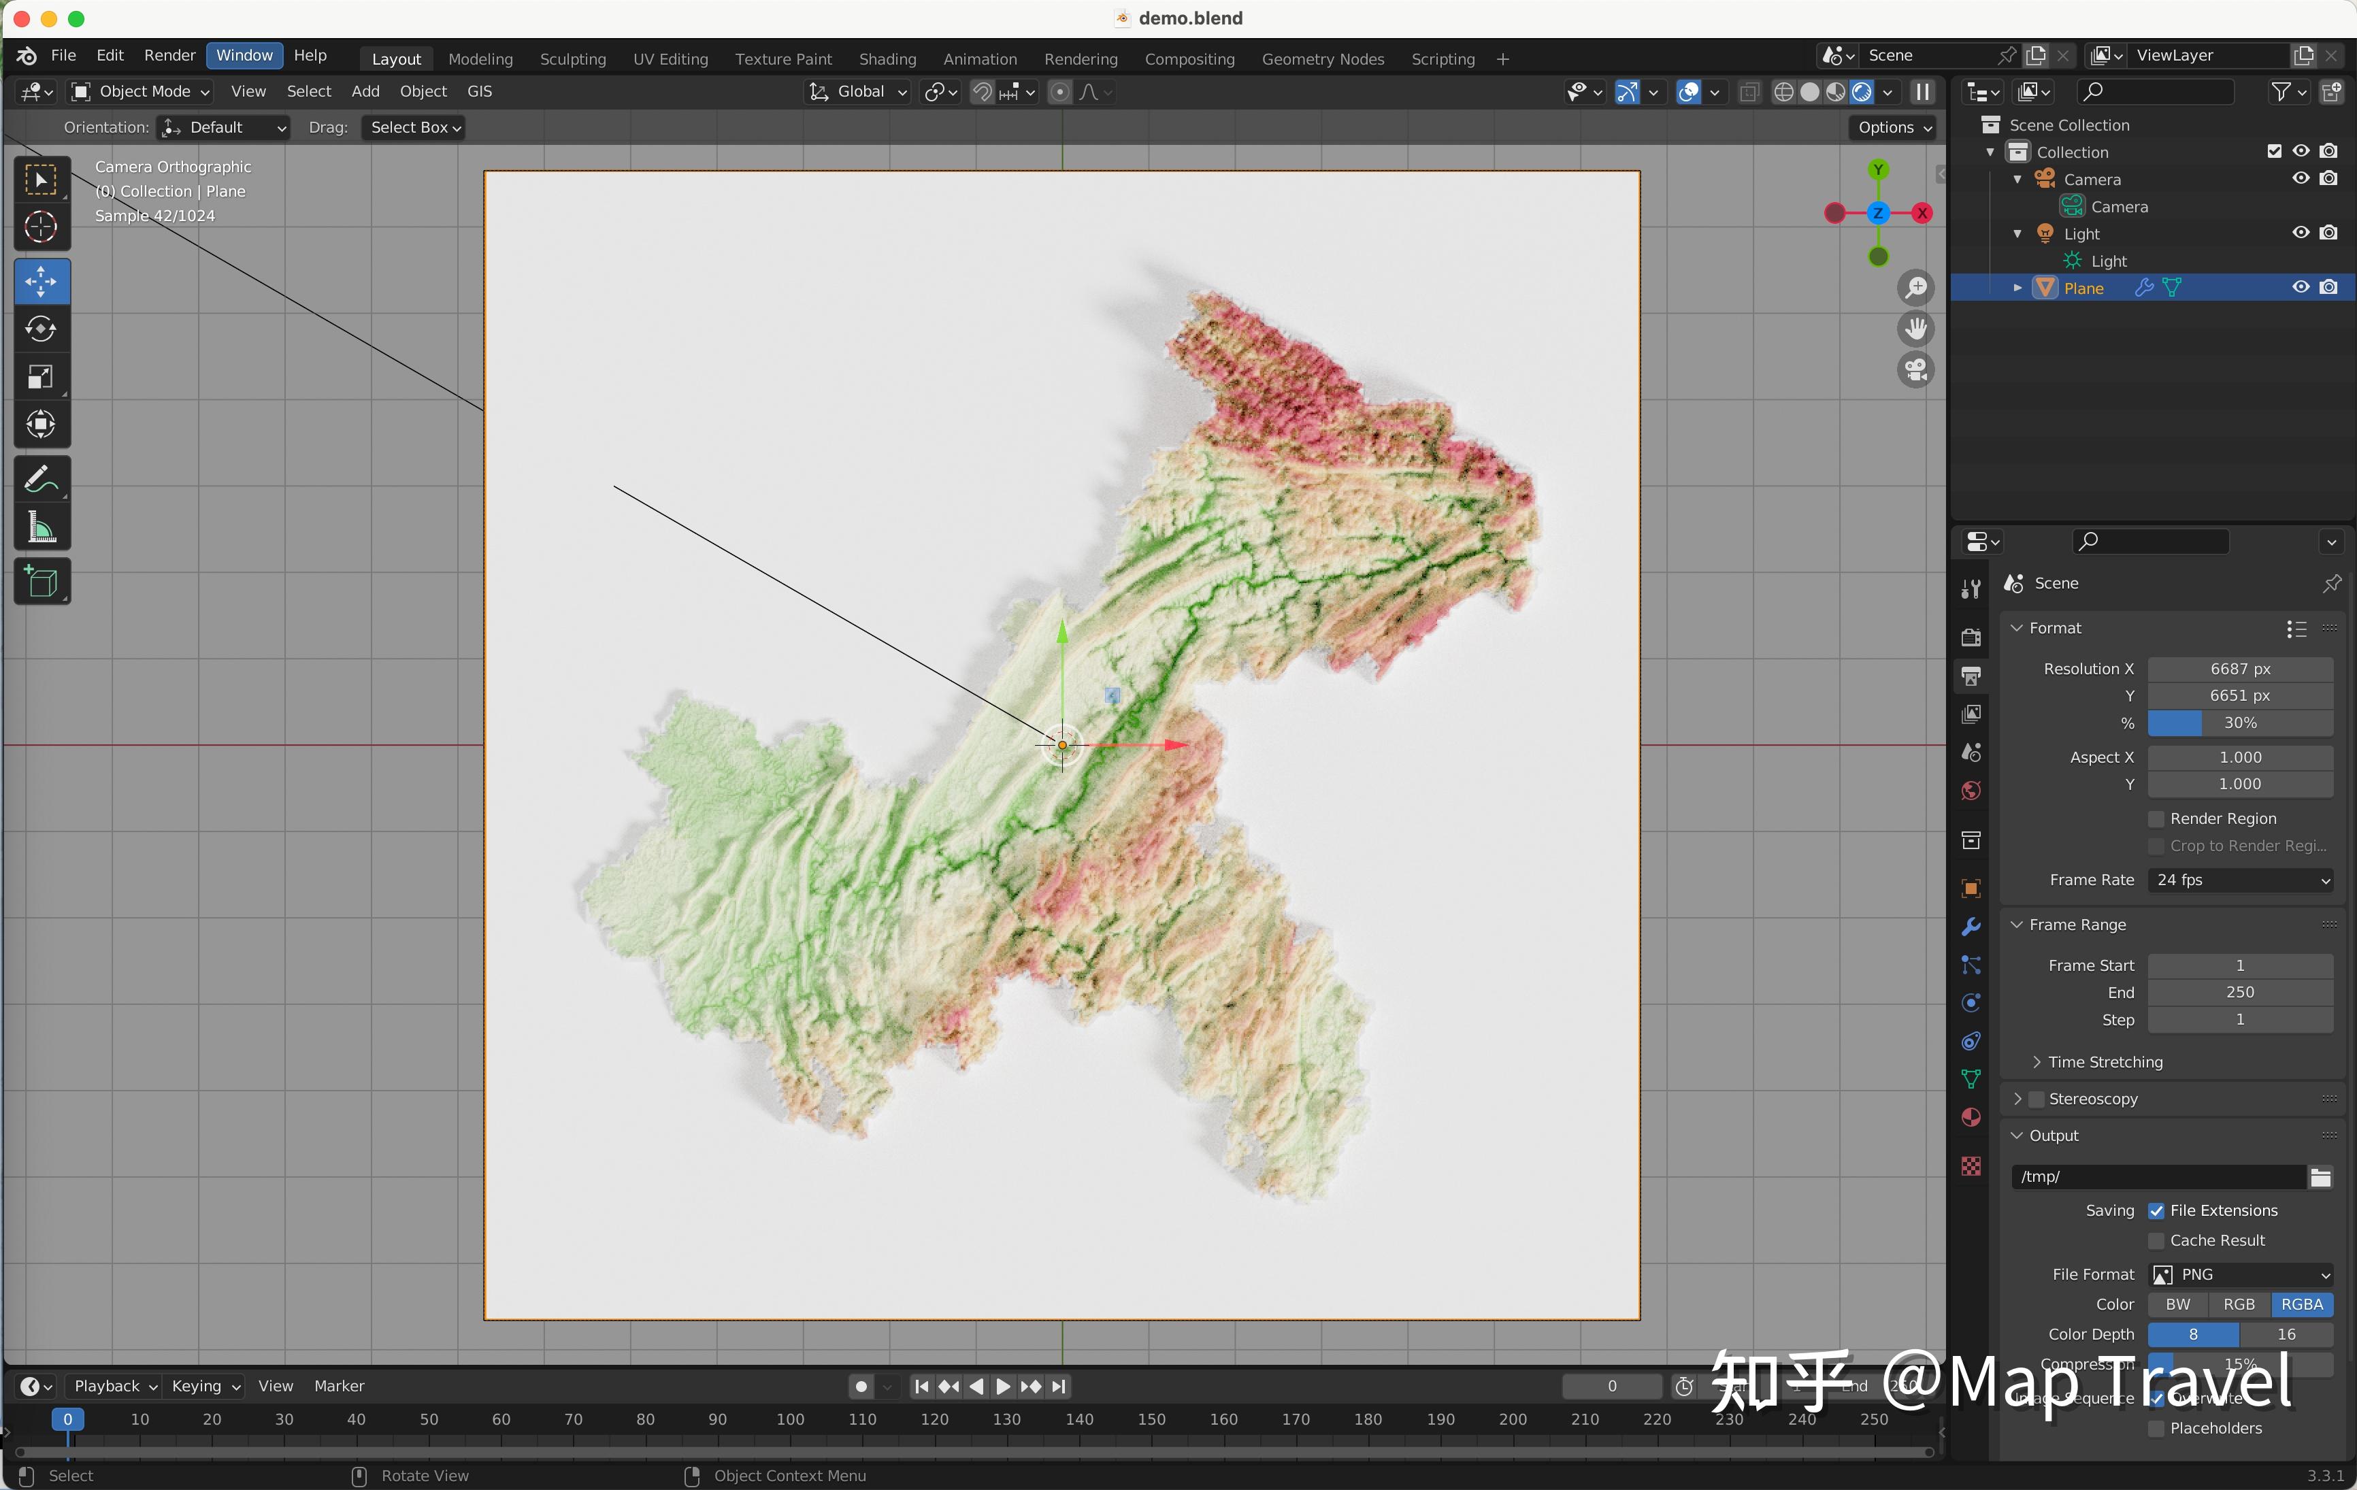Switch to the Shading workspace tab
The width and height of the screenshot is (2357, 1490).
click(887, 59)
